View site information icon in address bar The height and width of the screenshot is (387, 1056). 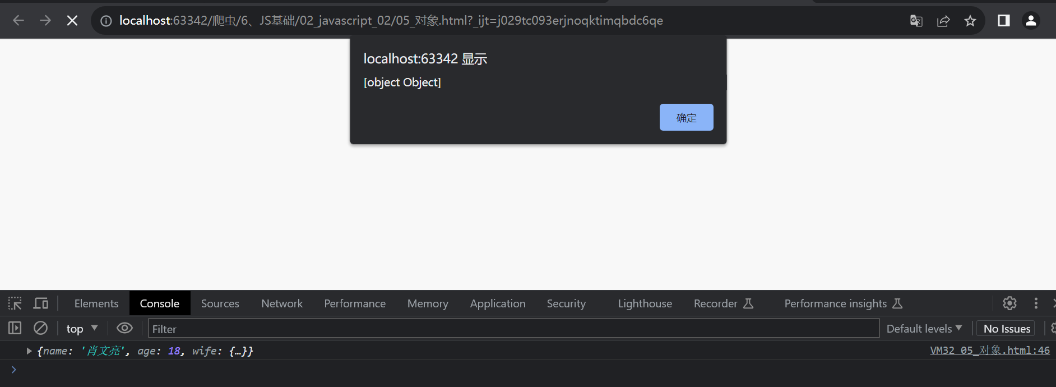[106, 21]
